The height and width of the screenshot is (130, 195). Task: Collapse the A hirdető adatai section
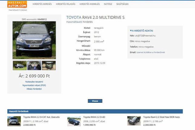[x=141, y=31]
